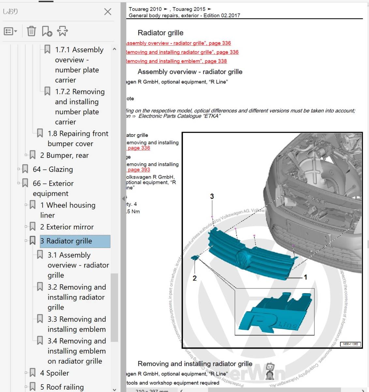Expand the 2 Bumper, rear bookmark node
This screenshot has height=392, width=369.
pos(26,155)
